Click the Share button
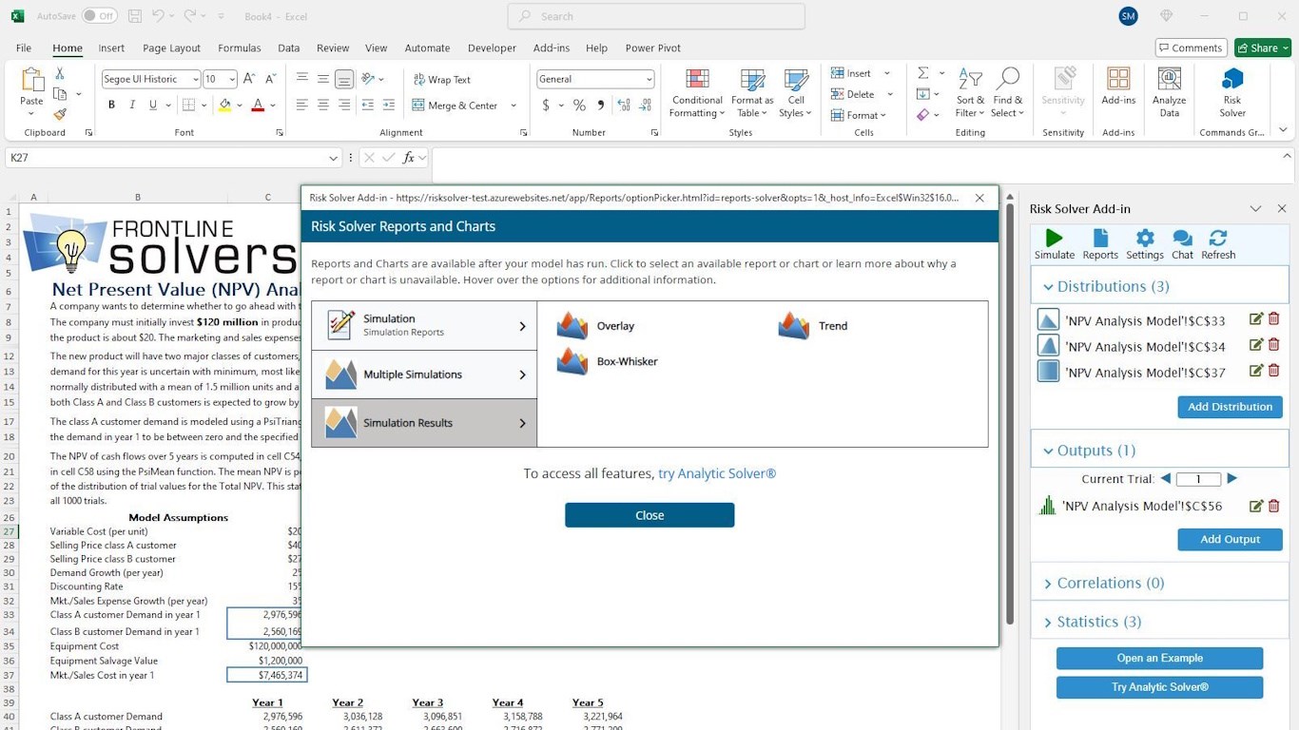Viewport: 1299px width, 730px height. [x=1262, y=48]
